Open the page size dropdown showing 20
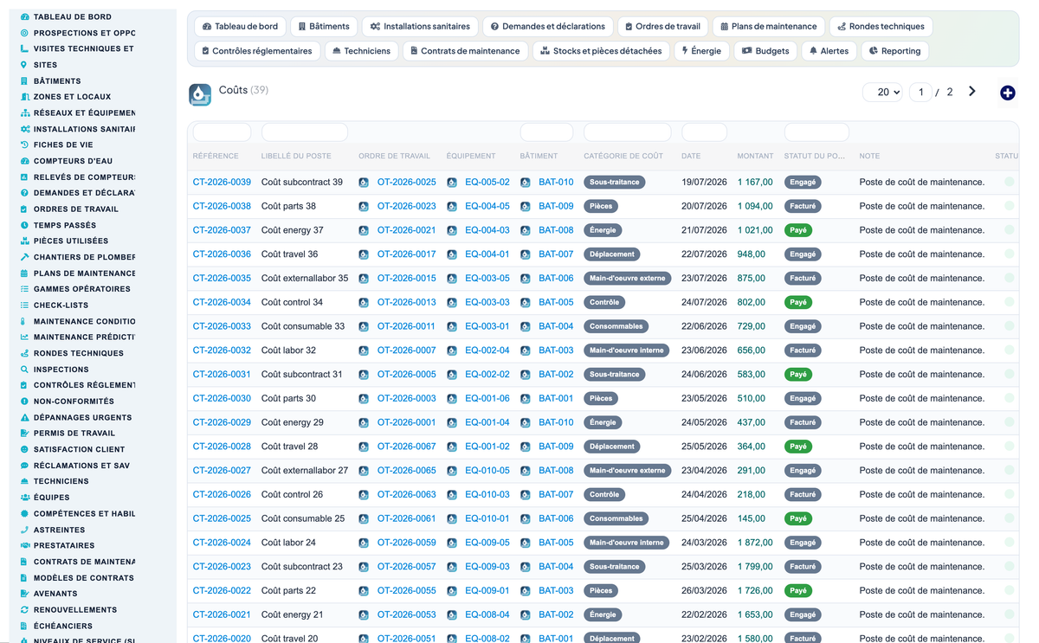Image resolution: width=1039 pixels, height=643 pixels. (x=882, y=92)
